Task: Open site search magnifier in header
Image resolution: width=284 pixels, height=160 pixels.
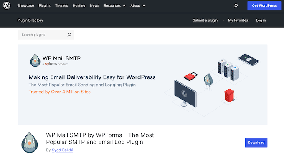Action: click(x=236, y=5)
